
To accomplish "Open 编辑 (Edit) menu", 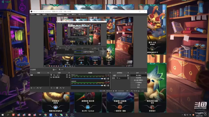I will [38, 15].
